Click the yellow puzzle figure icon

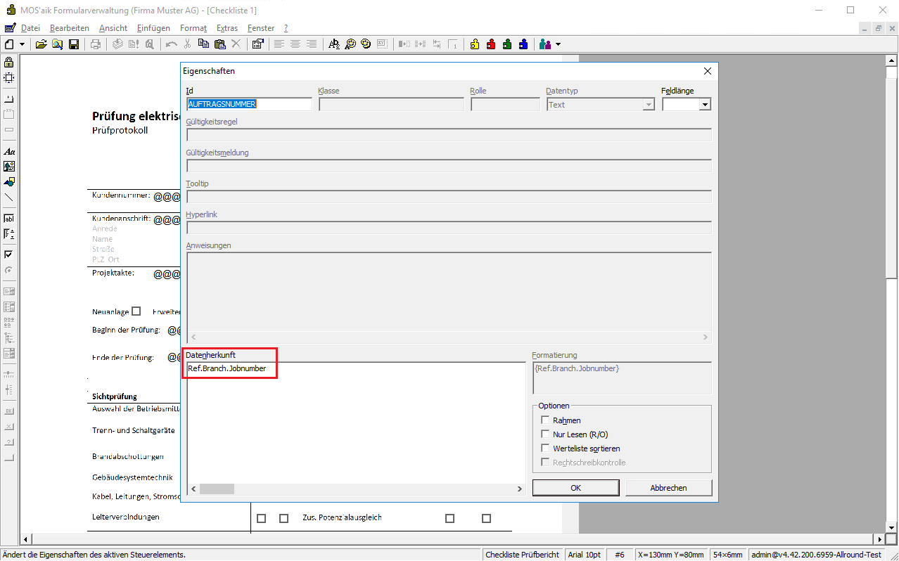(x=475, y=44)
